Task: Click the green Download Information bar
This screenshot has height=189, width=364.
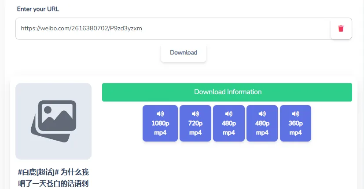Action: pyautogui.click(x=227, y=92)
